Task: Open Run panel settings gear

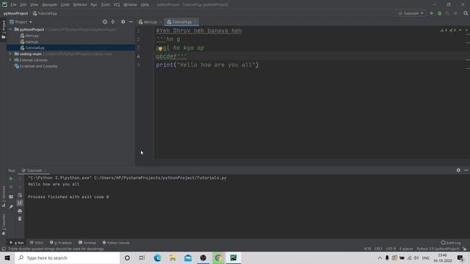Action: coord(458,170)
